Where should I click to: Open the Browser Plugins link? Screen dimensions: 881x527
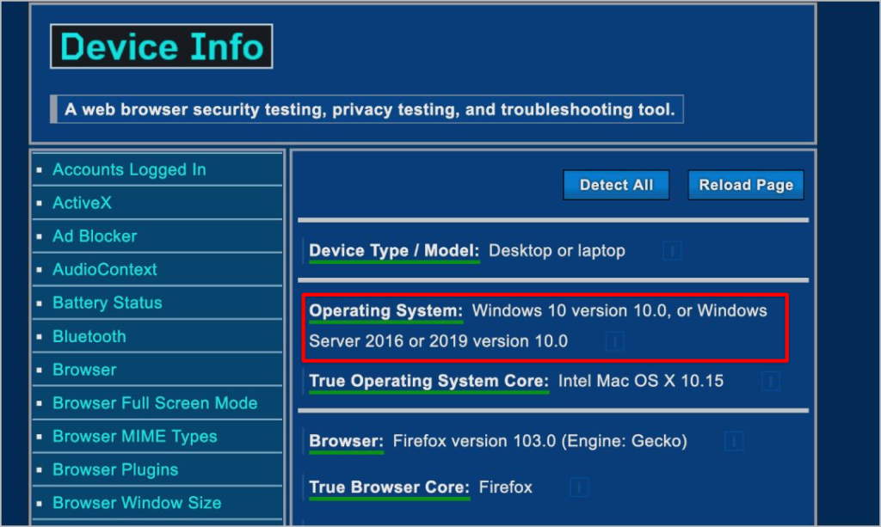pos(115,469)
